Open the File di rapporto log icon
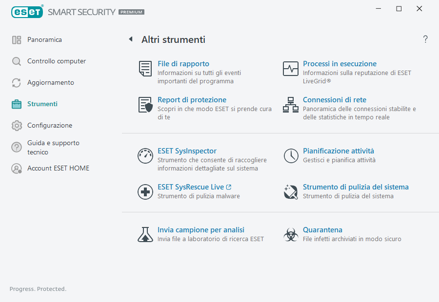The height and width of the screenshot is (302, 439). point(145,69)
